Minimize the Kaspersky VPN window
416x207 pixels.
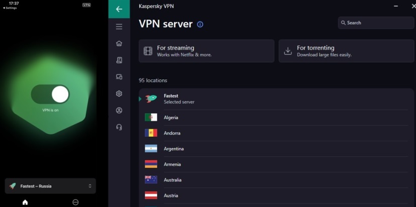coord(396,6)
